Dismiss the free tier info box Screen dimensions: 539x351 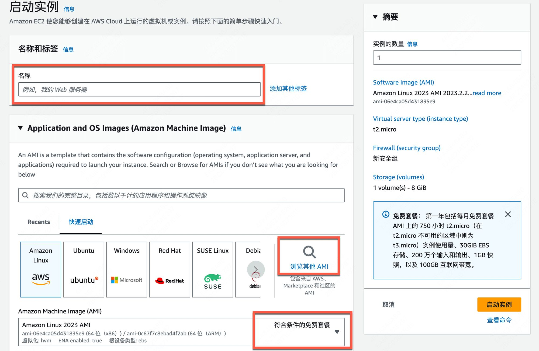coord(508,214)
